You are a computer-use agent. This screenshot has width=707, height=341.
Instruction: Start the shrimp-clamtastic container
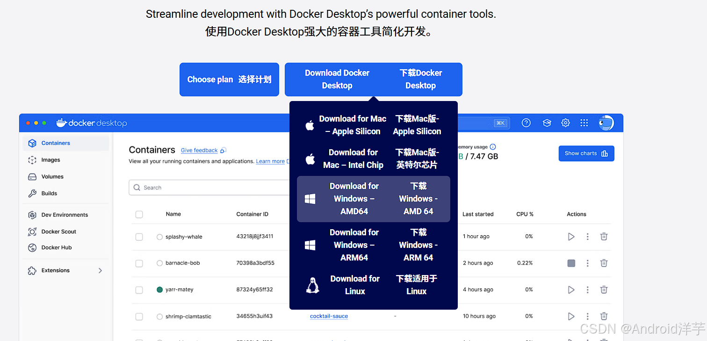[571, 317]
